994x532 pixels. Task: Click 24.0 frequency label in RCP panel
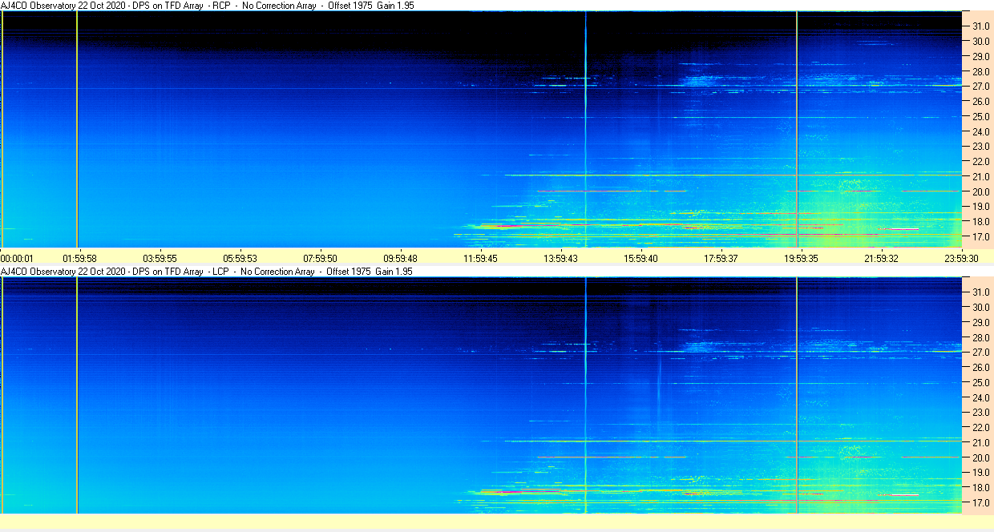pyautogui.click(x=980, y=131)
